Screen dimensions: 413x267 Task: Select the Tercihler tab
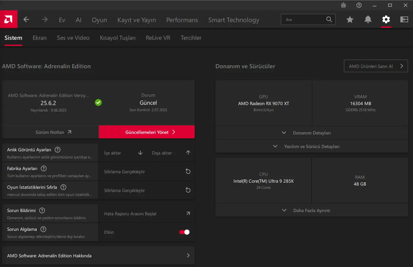point(191,38)
